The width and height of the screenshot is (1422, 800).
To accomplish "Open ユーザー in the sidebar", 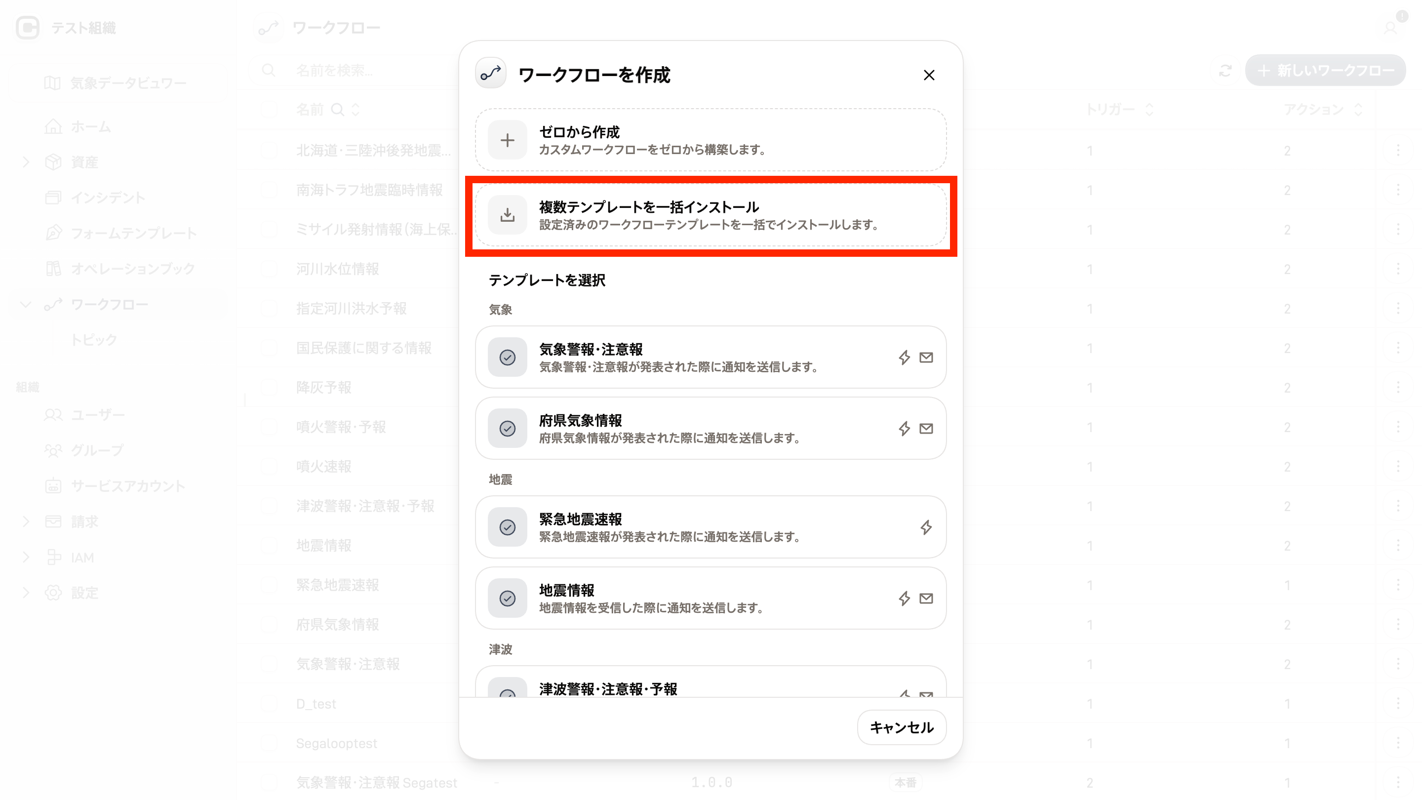I will click(118, 415).
